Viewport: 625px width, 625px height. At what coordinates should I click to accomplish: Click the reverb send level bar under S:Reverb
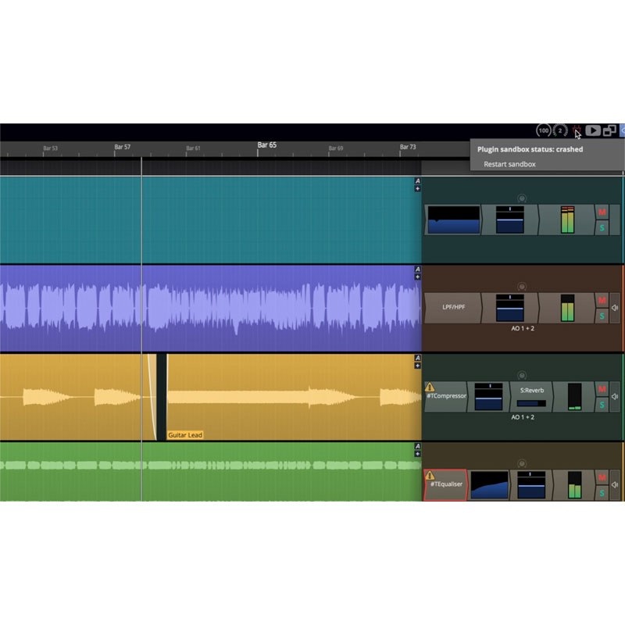(531, 403)
